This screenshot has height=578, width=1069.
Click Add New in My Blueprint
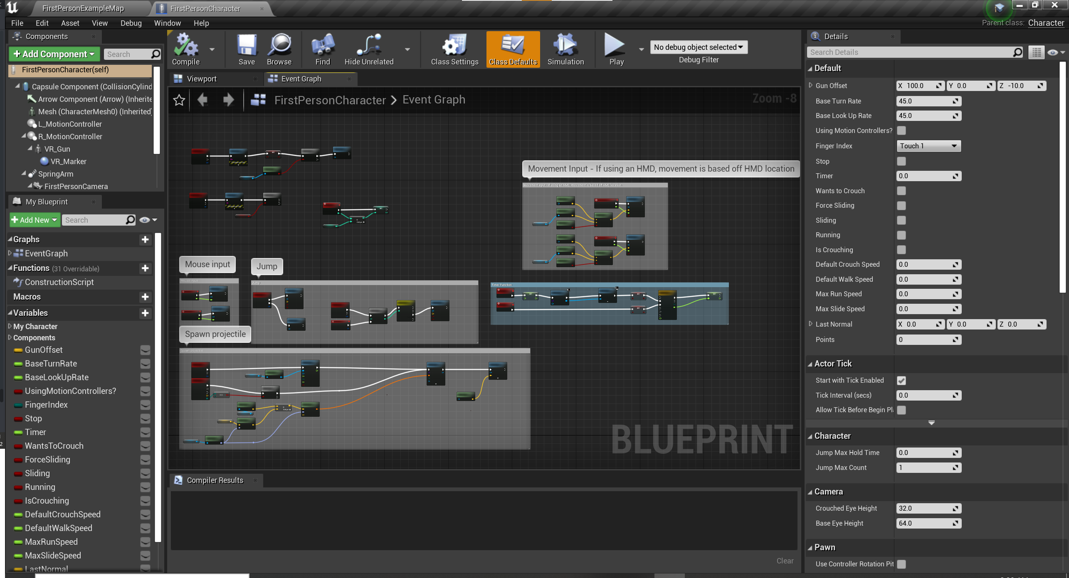(35, 220)
